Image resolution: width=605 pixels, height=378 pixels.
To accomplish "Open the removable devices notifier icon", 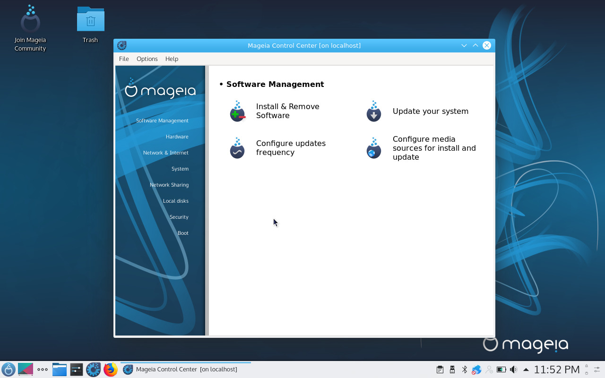I will tap(452, 369).
